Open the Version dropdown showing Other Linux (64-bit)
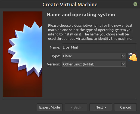 [94, 64]
